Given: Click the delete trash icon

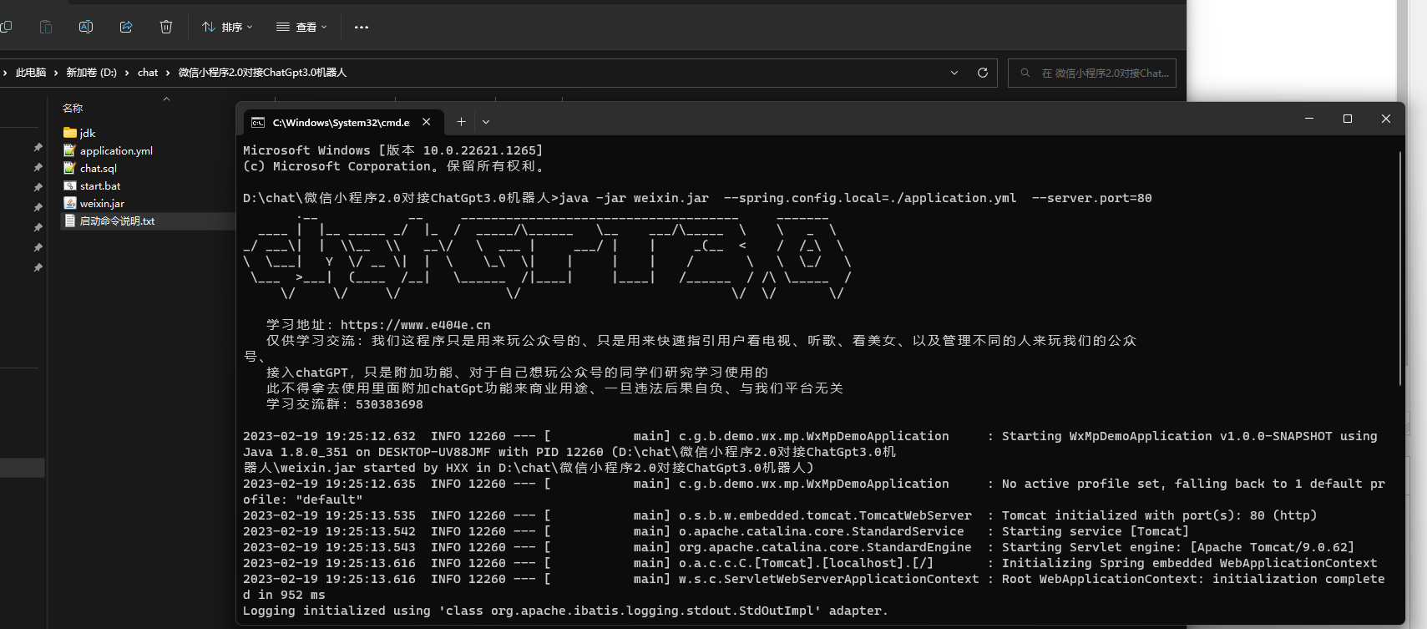Looking at the screenshot, I should point(166,27).
